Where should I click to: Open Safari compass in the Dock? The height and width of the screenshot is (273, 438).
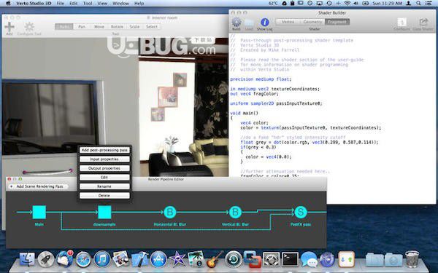tap(83, 259)
